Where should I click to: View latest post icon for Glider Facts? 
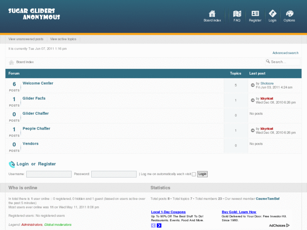click(x=253, y=100)
